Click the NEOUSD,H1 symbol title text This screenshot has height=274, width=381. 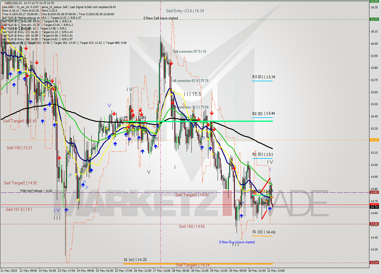(13, 3)
